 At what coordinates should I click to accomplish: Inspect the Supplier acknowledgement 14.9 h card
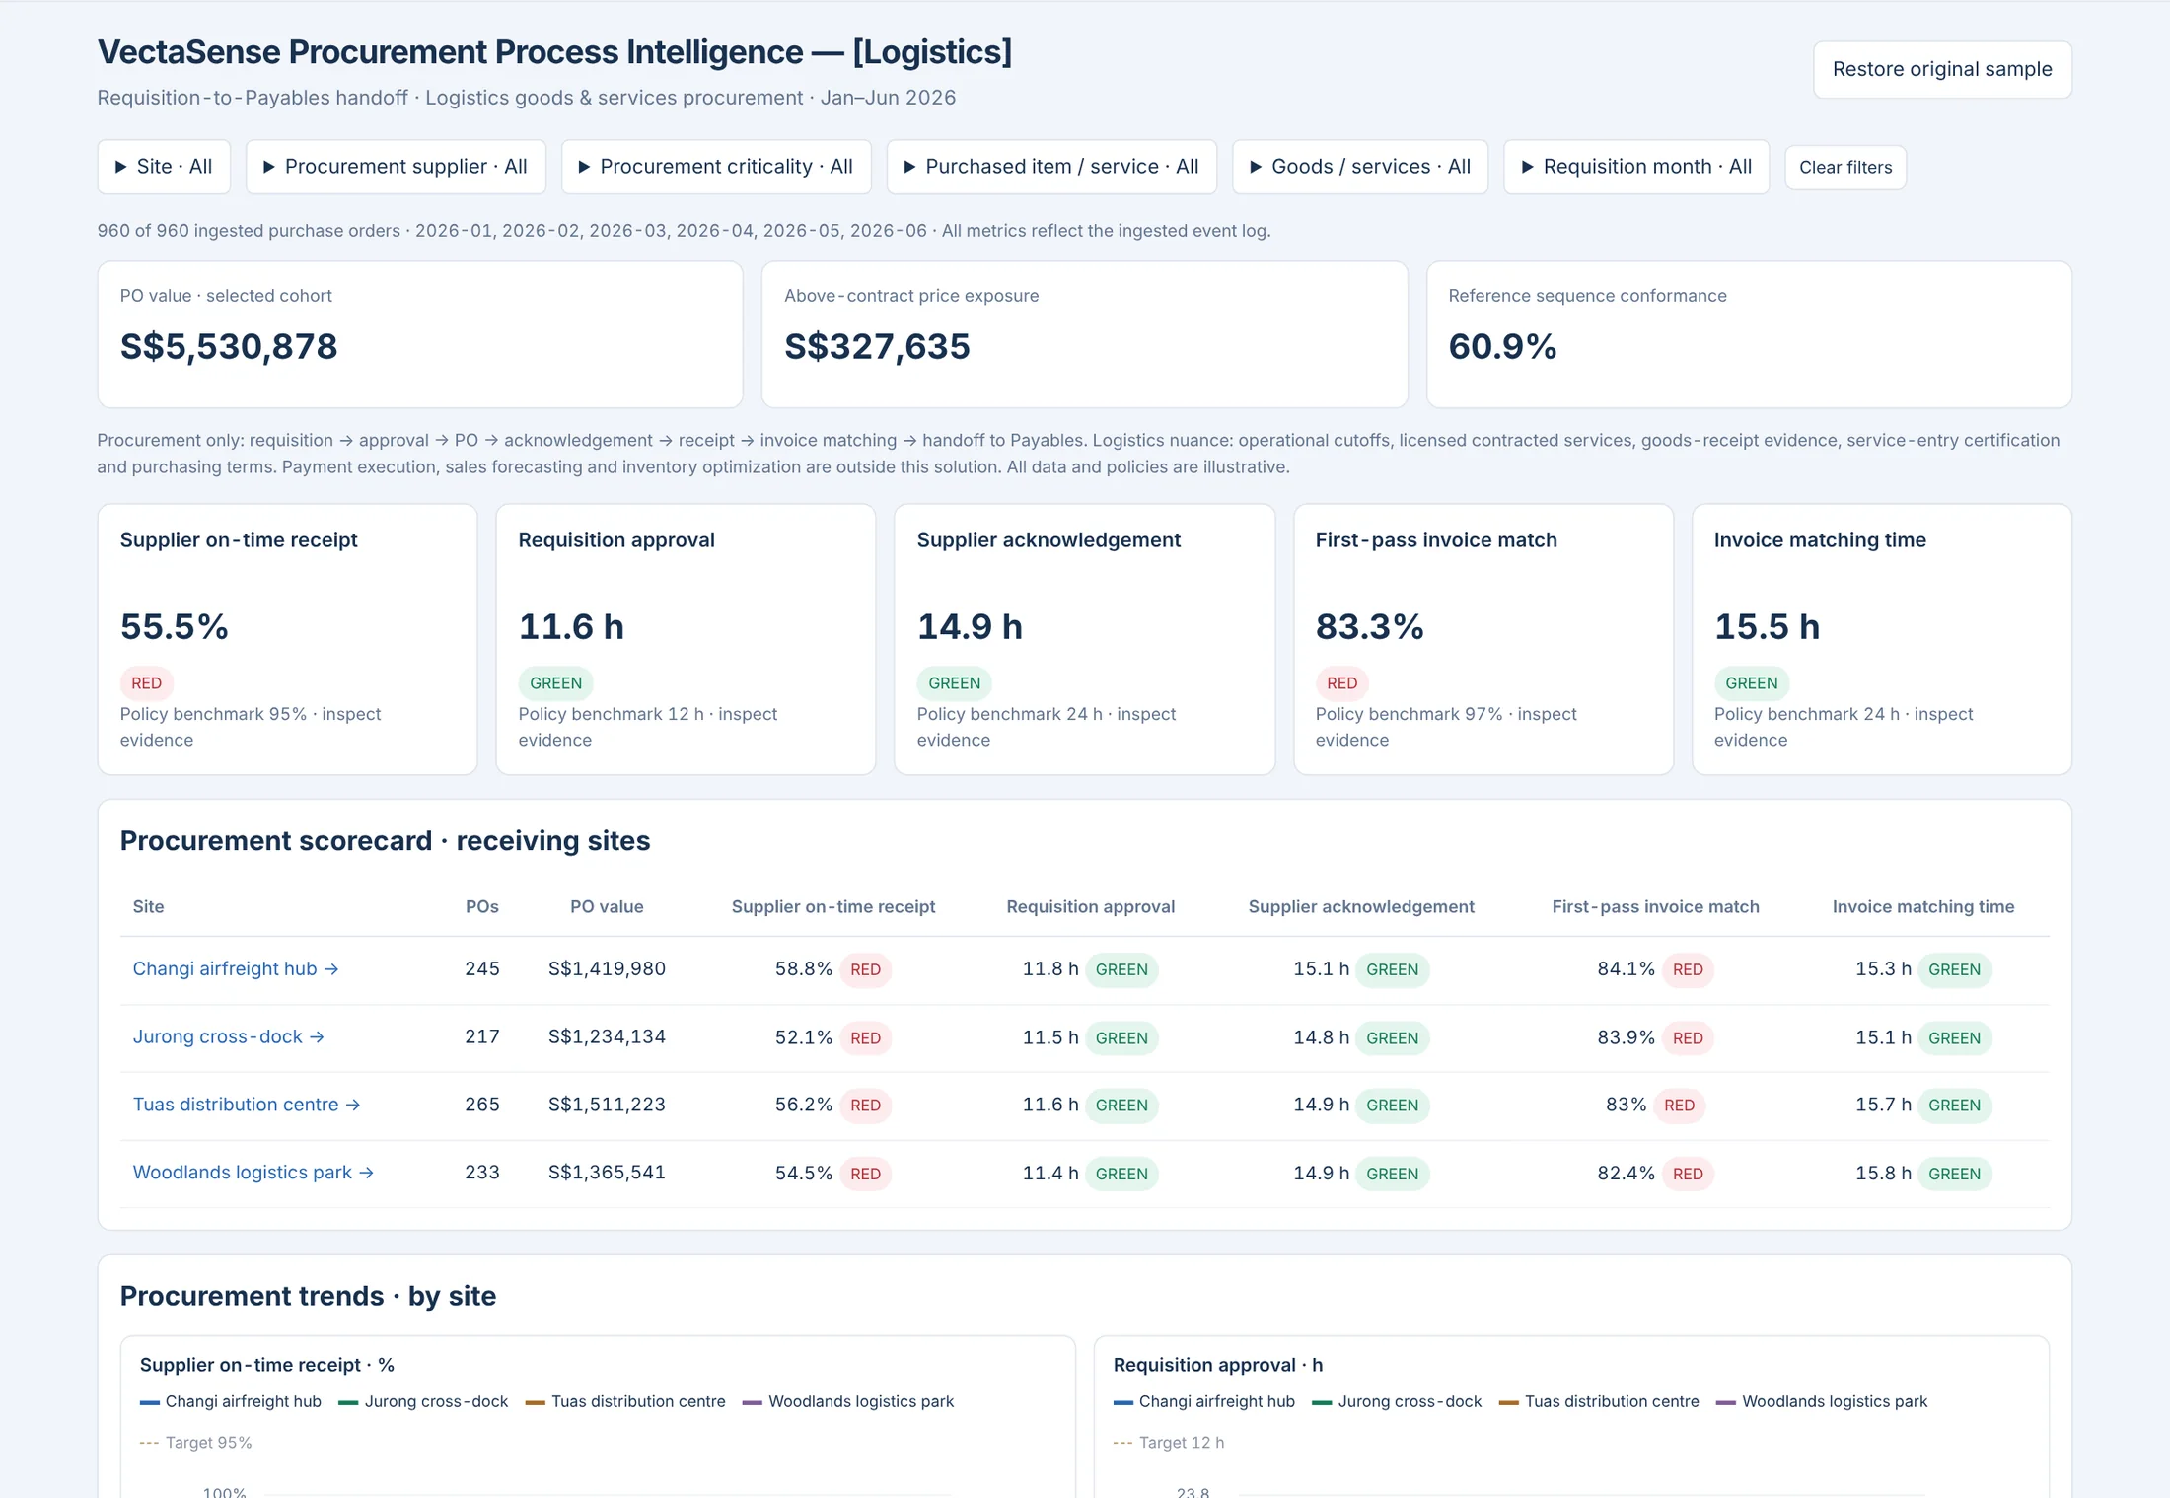coord(1084,639)
